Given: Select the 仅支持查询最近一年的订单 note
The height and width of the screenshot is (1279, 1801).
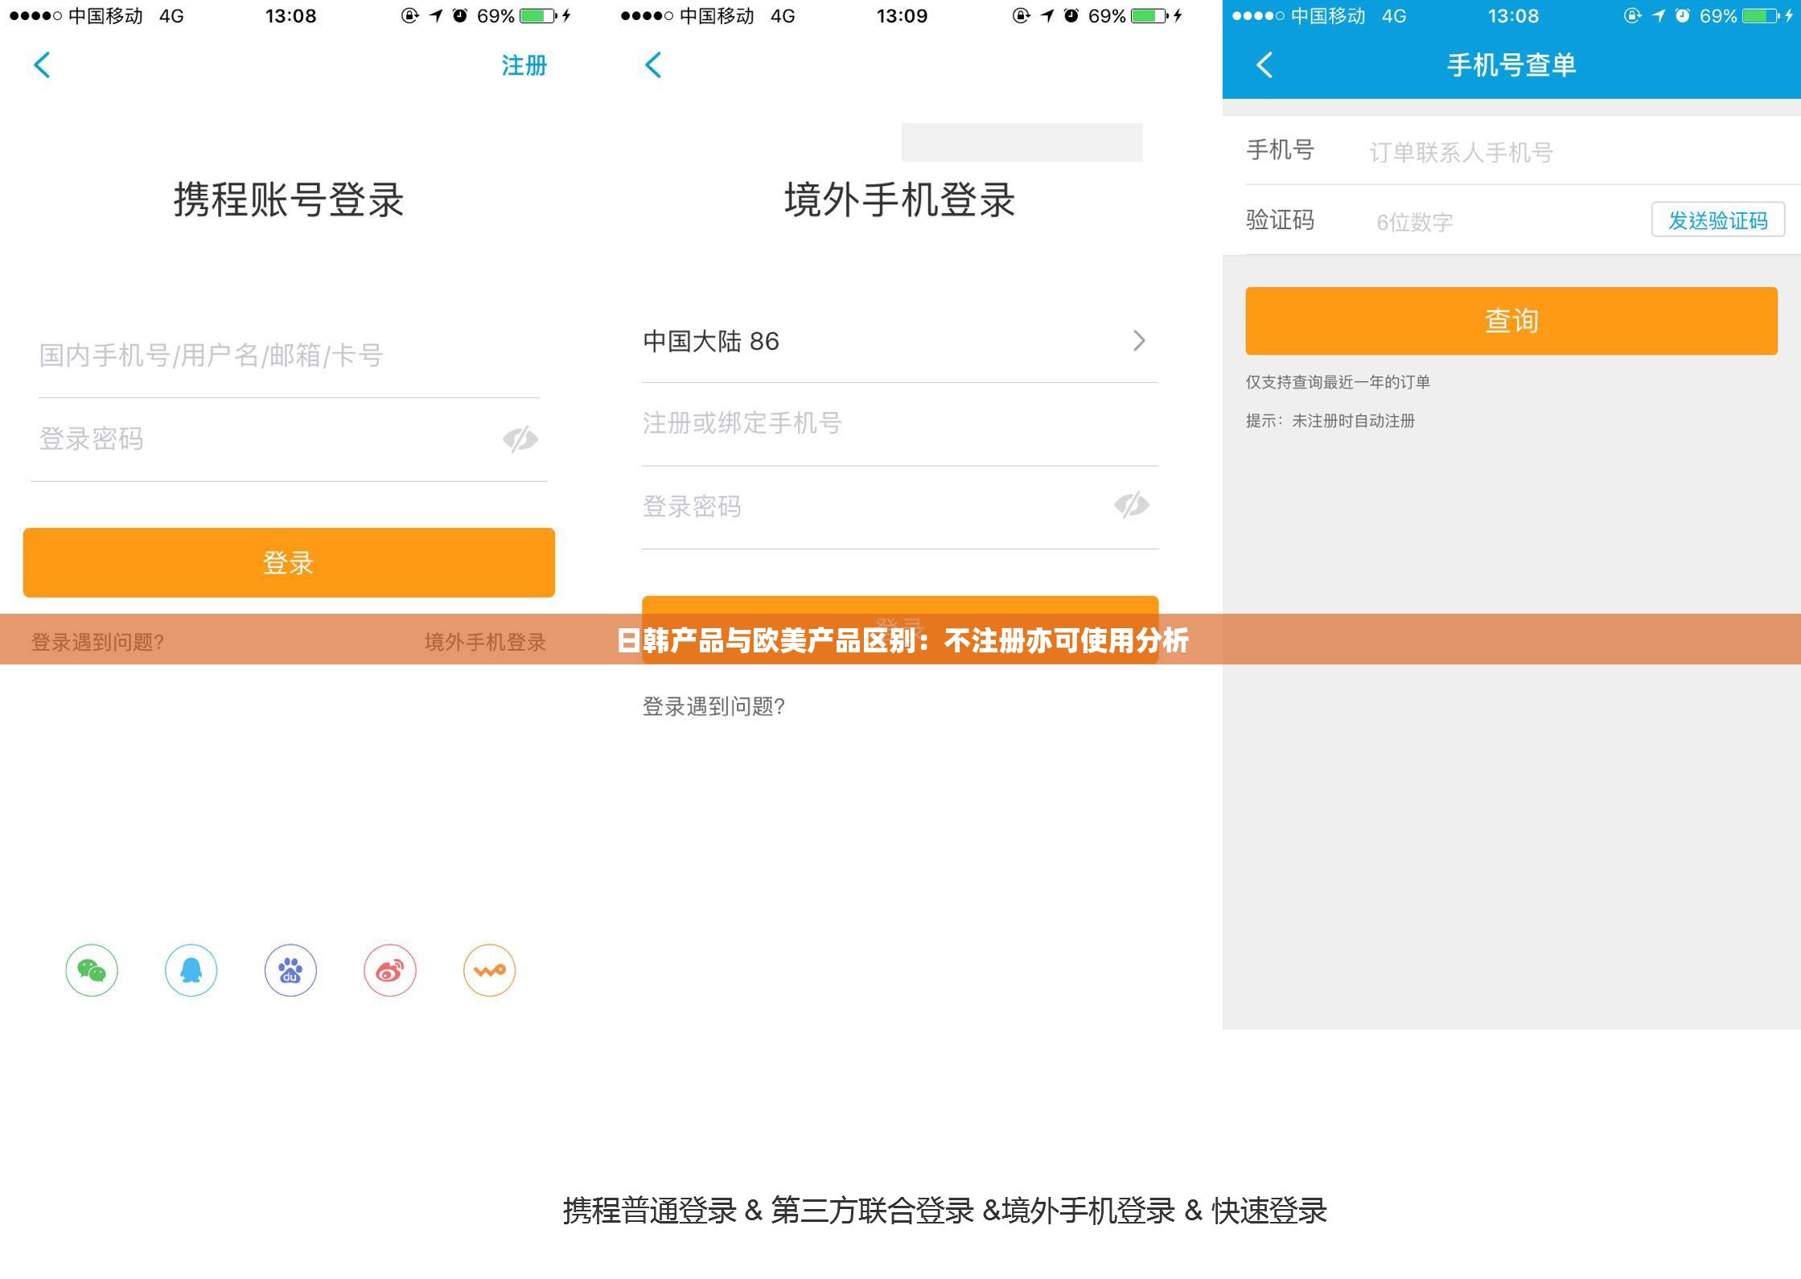Looking at the screenshot, I should pos(1338,382).
